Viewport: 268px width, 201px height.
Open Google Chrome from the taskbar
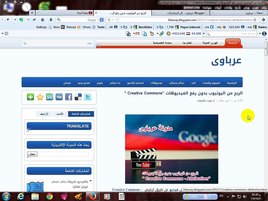point(50,196)
